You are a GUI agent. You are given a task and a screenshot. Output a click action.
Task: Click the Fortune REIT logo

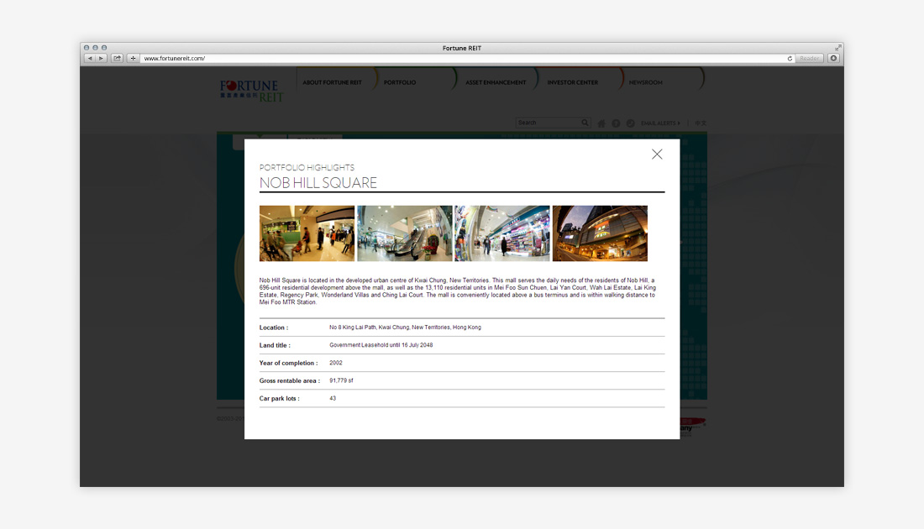[x=252, y=91]
